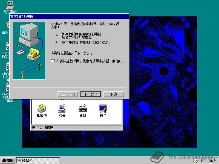This screenshot has height=164, width=219.
Task: Click the disabled 上一步 Back button
Action: [68, 94]
